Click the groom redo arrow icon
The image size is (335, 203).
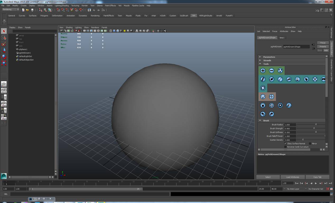(271, 114)
